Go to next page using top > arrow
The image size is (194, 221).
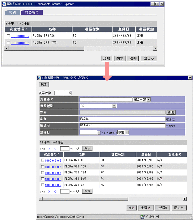[x=49, y=149]
